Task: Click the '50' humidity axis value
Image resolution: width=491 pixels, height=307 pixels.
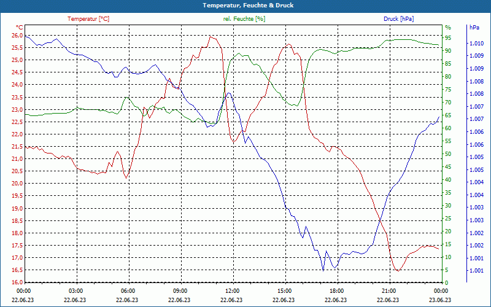Action: pos(448,154)
